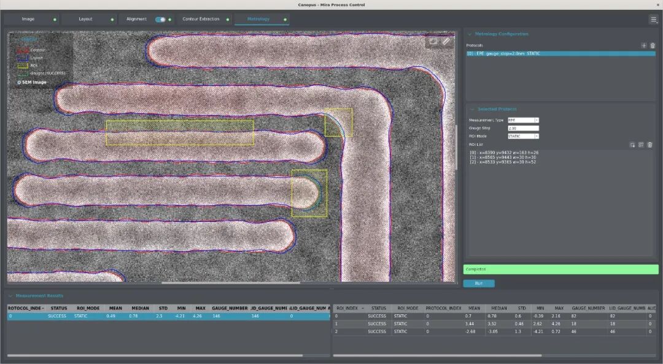
Task: Click the Gauge Step input field
Action: [x=523, y=128]
